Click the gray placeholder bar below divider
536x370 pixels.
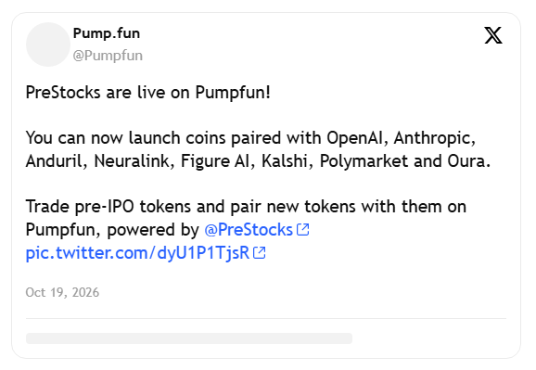click(x=189, y=338)
